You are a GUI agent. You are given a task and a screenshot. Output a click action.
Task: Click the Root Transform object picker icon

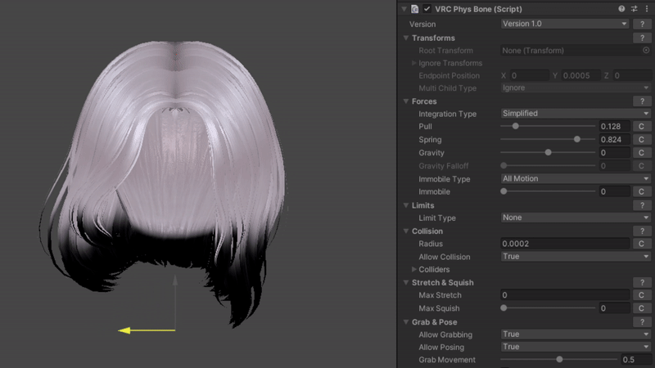click(646, 51)
